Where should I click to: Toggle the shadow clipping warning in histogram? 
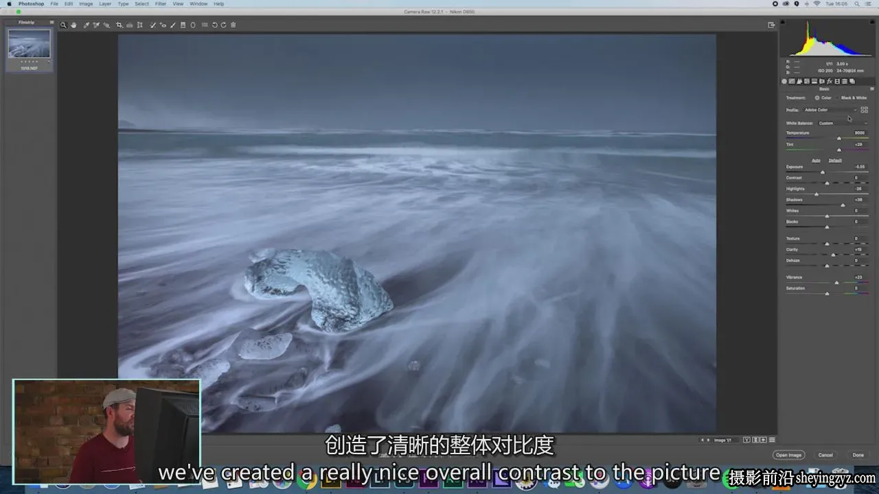[782, 22]
